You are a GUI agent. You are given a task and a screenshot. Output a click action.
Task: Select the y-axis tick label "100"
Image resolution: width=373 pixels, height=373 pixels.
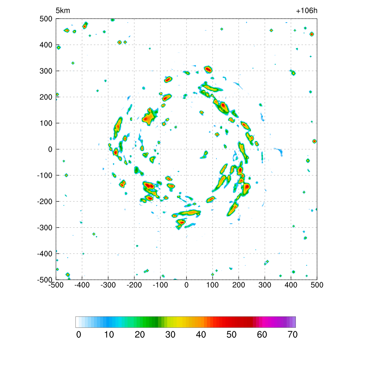(46, 123)
